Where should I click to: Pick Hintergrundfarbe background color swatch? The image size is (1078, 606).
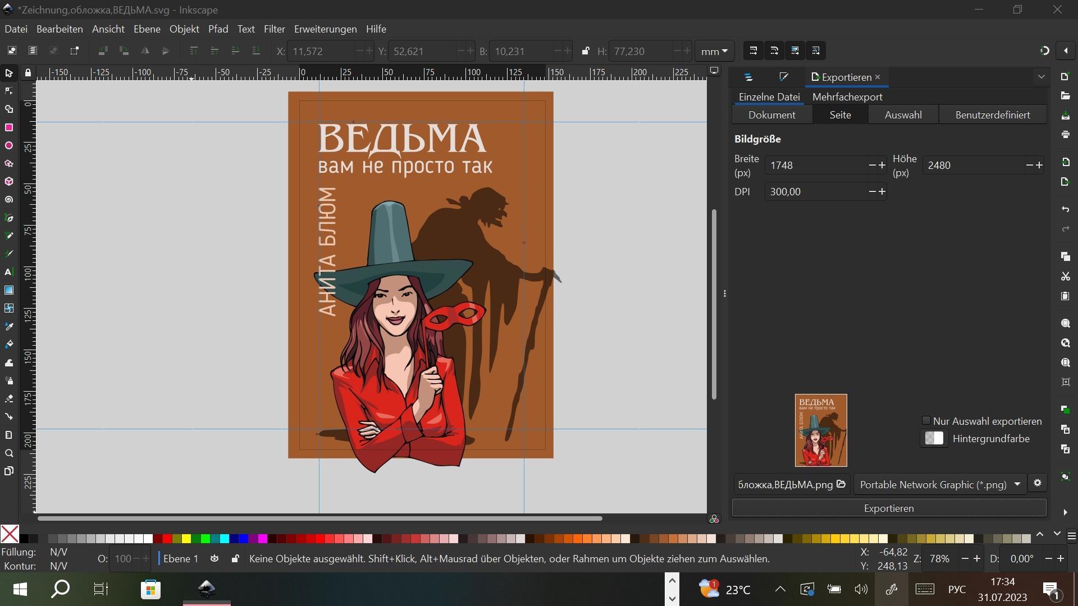(934, 439)
